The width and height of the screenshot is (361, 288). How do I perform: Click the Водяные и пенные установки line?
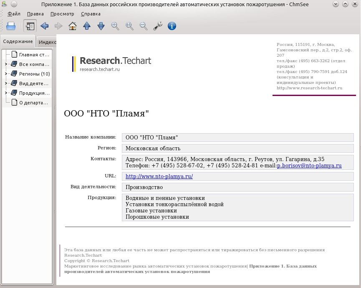(x=165, y=198)
